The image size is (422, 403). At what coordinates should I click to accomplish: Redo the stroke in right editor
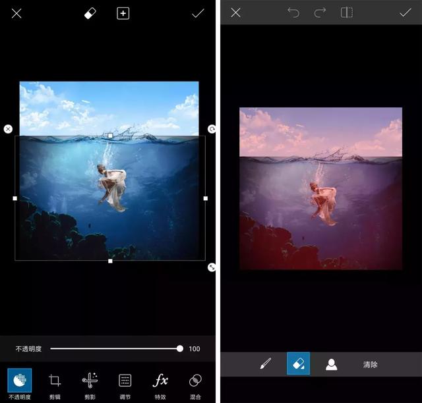coord(320,13)
